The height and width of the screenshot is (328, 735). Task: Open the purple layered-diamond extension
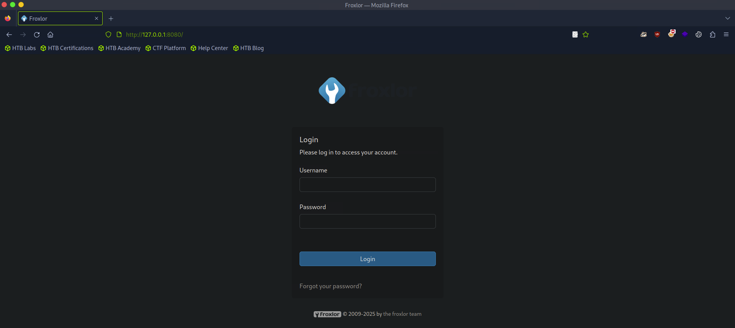pyautogui.click(x=685, y=34)
